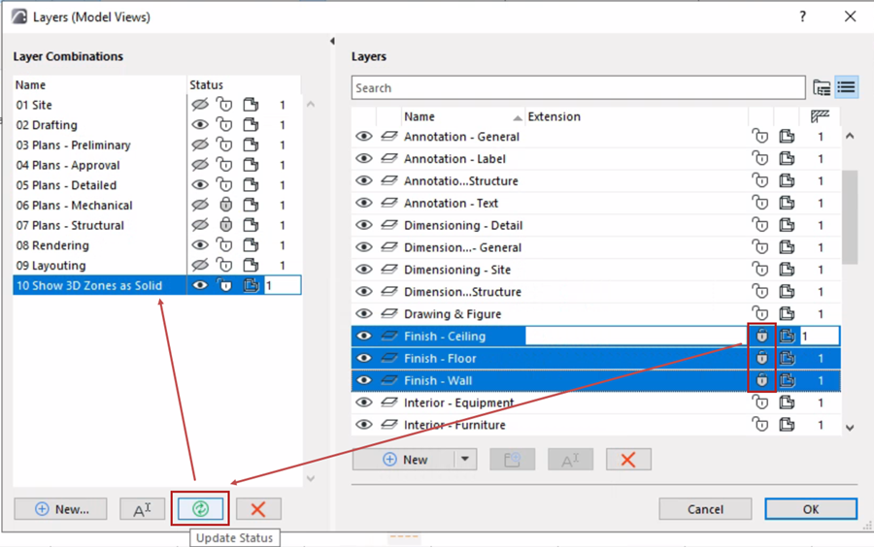Click the new folder button under Layers
This screenshot has width=874, height=547.
click(x=512, y=460)
